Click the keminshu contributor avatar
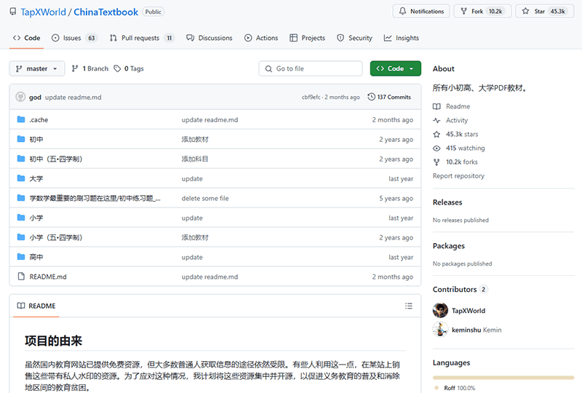This screenshot has height=393, width=582. click(x=440, y=330)
